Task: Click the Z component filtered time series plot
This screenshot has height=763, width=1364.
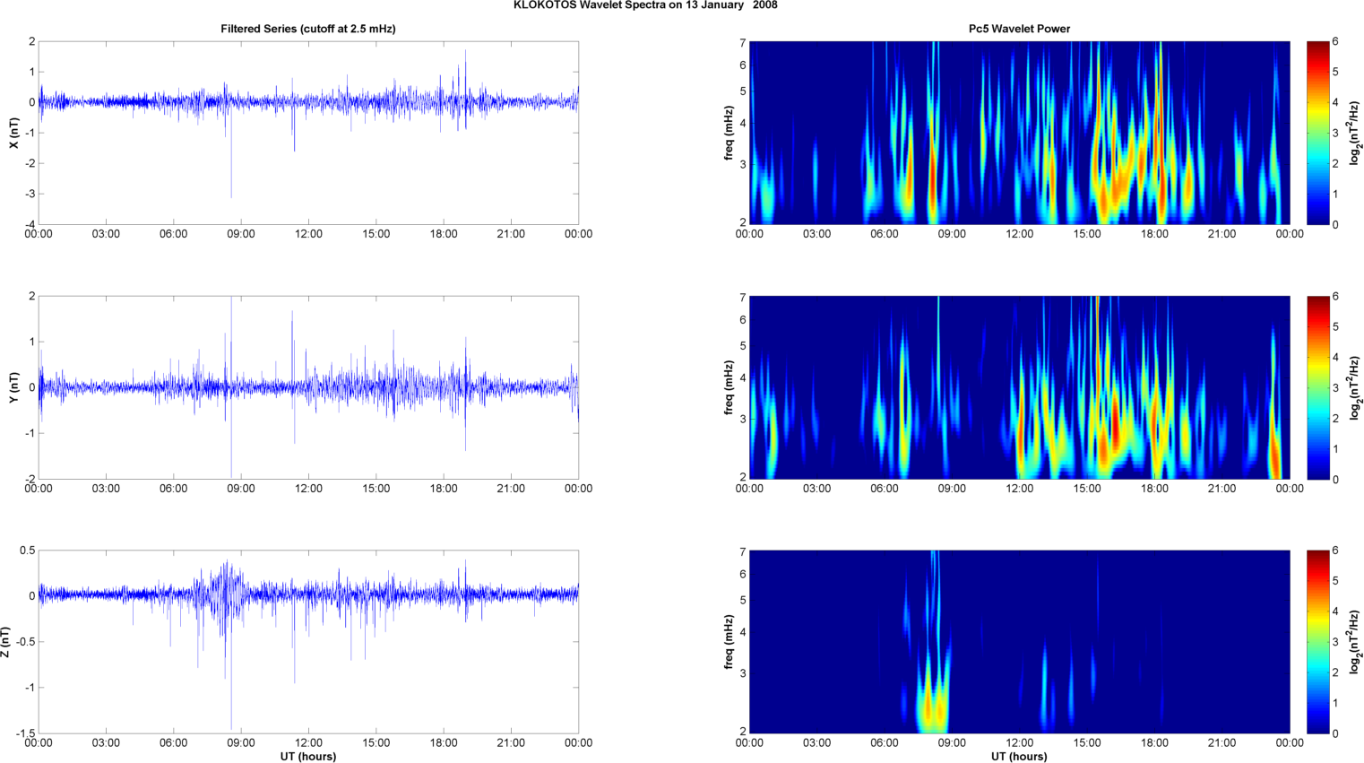Action: [308, 642]
